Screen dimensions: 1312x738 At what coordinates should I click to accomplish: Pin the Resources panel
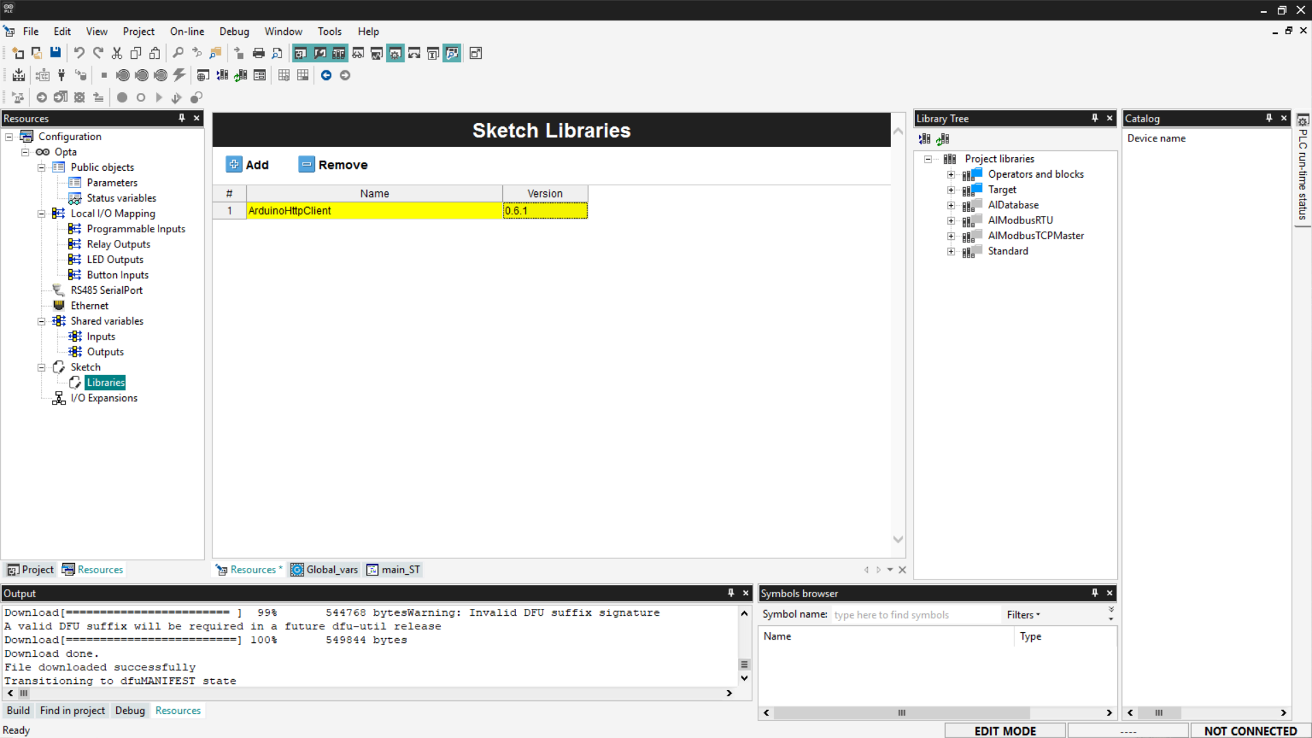[x=182, y=118]
